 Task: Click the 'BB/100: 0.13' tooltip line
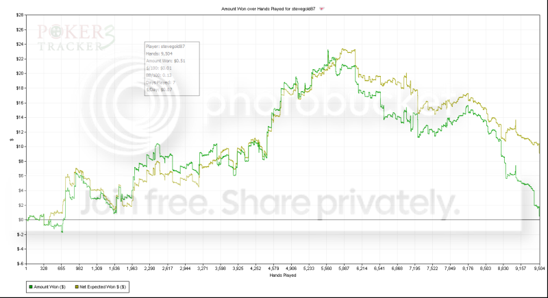[159, 75]
